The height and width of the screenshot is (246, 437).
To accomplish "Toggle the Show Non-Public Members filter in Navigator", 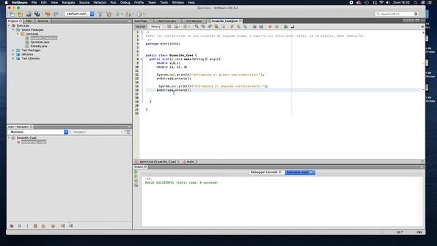I will click(x=36, y=226).
